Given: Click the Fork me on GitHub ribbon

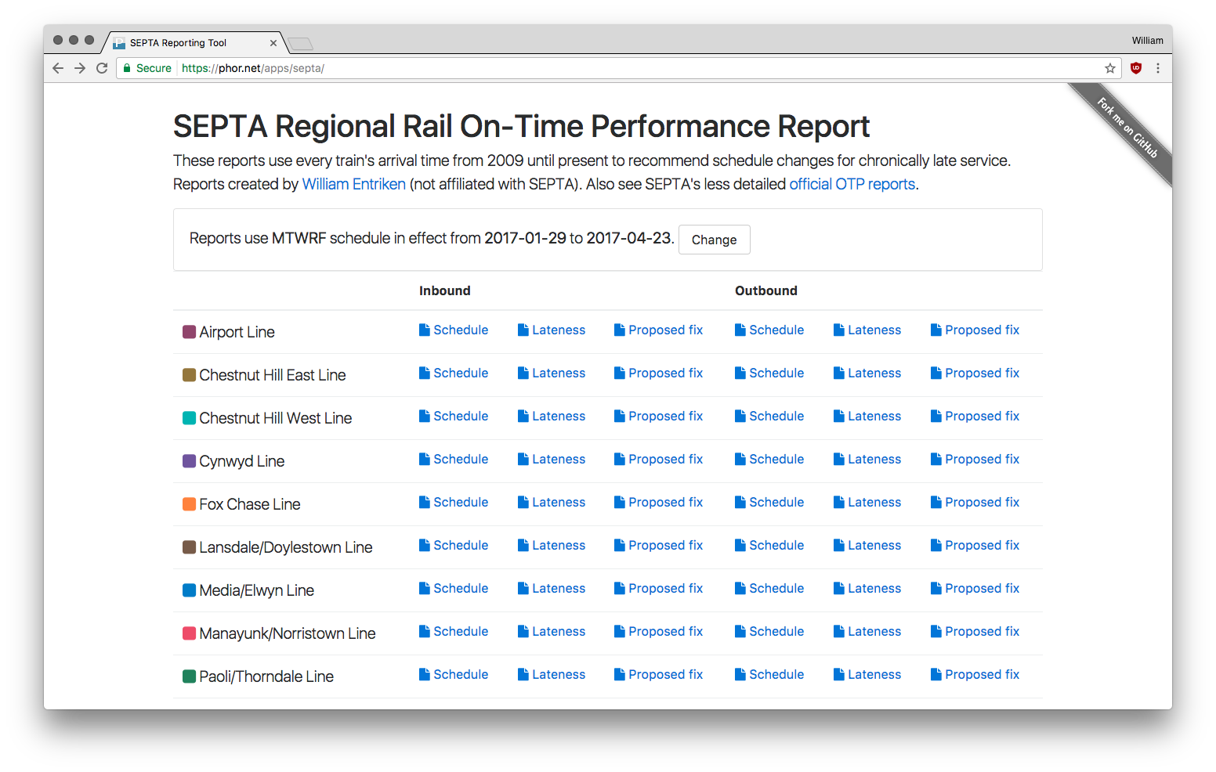Looking at the screenshot, I should (x=1126, y=127).
